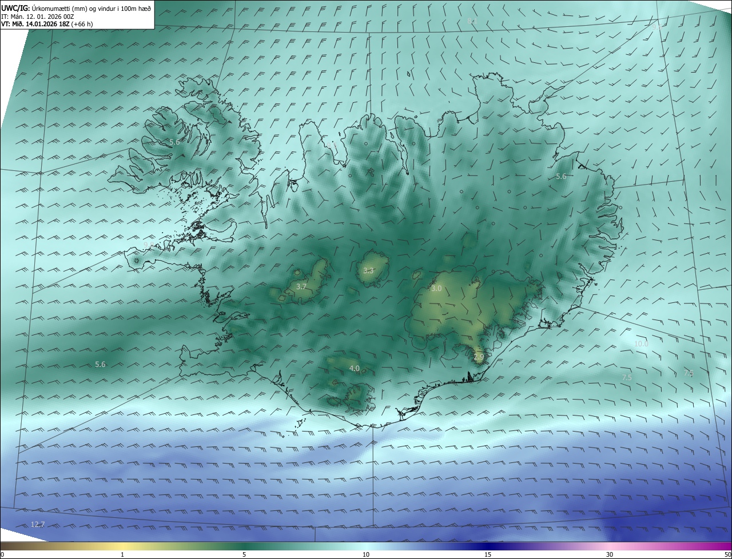This screenshot has height=559, width=732.
Task: Click the '2.9' value label
Action: pos(479,357)
